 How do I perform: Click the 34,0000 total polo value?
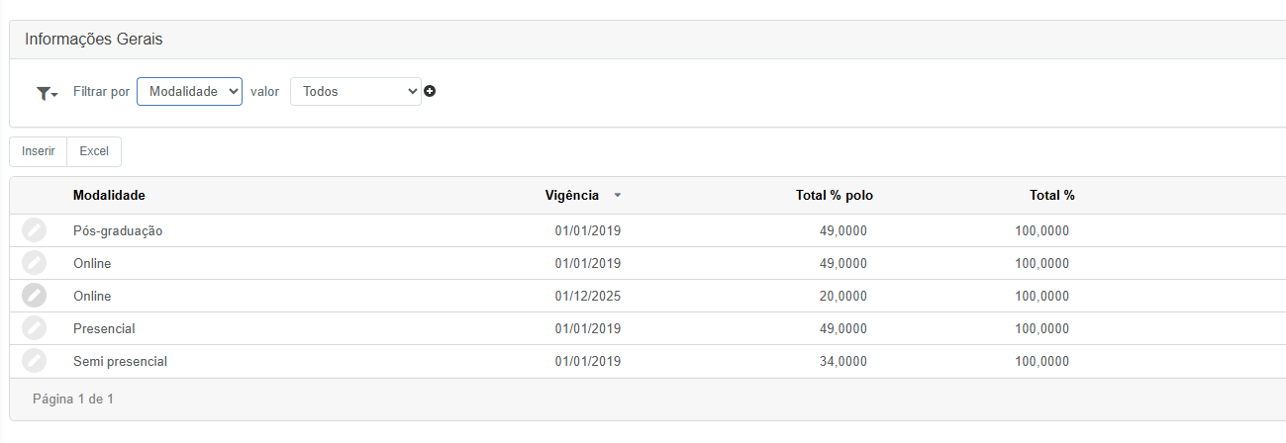tap(842, 361)
